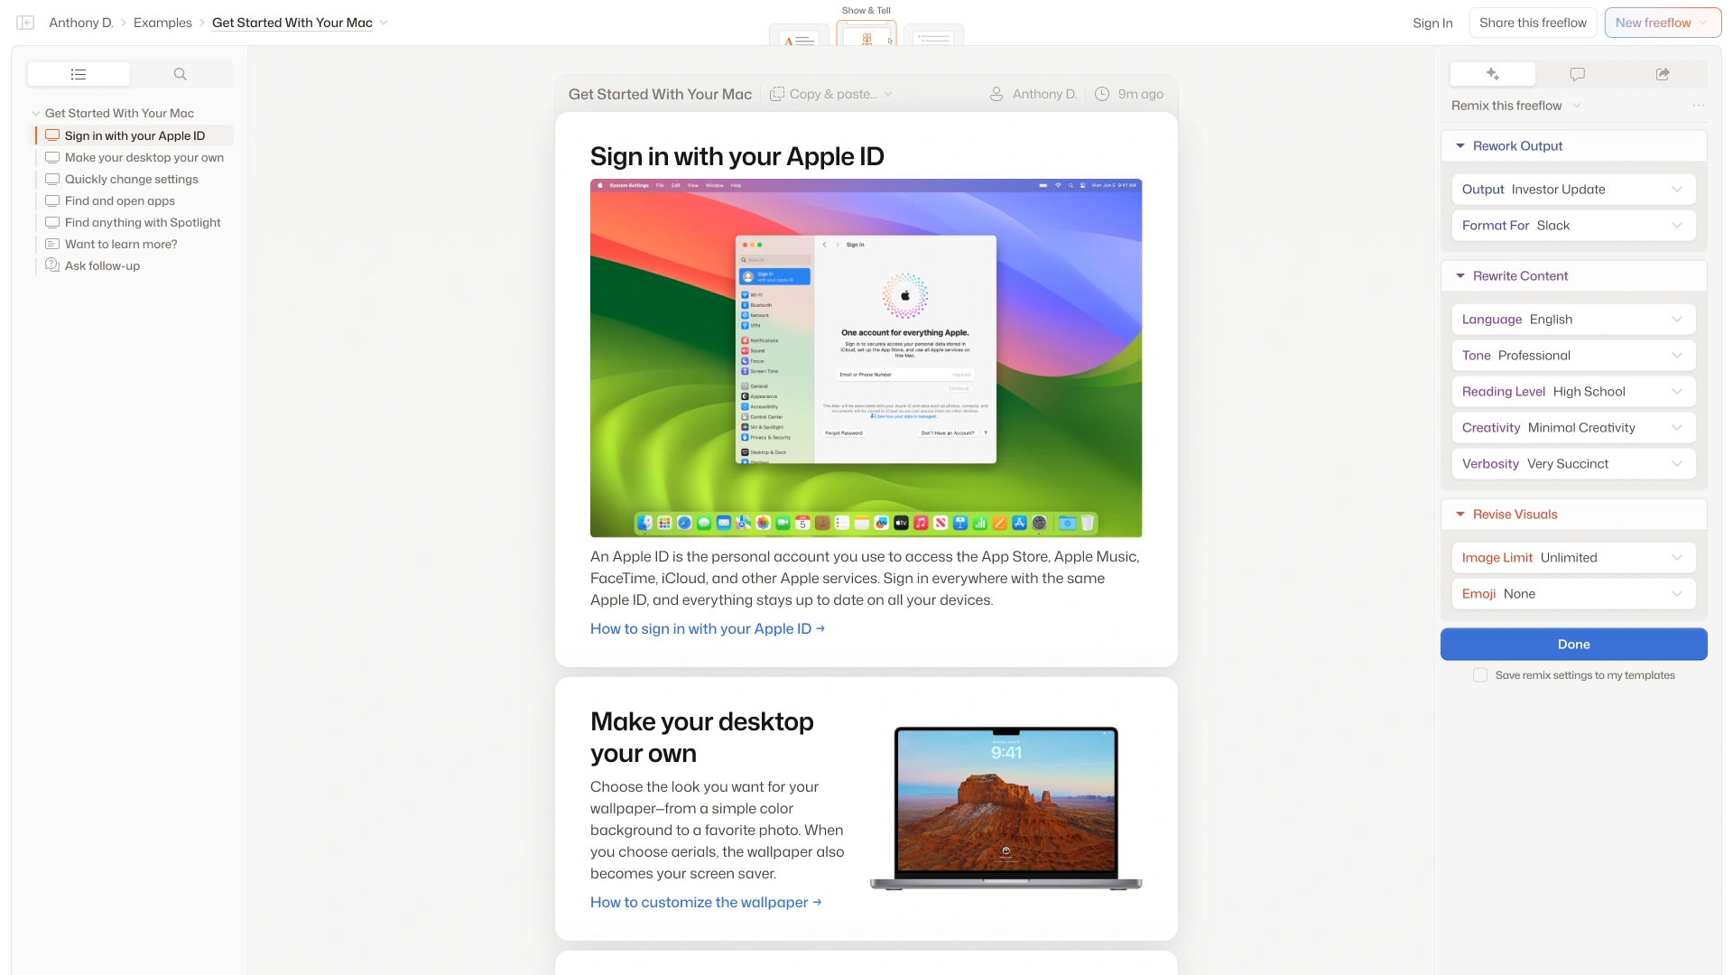1733x975 pixels.
Task: Collapse the Get Started With Your Mac tree
Action: [x=35, y=114]
